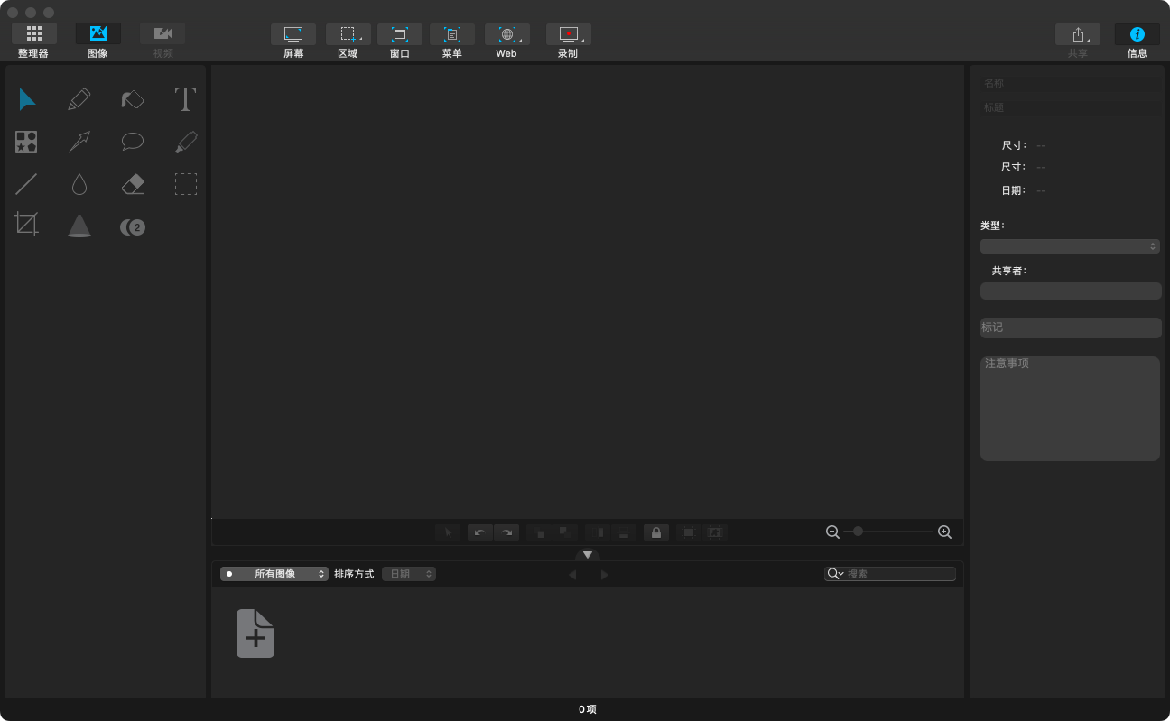This screenshot has width=1170, height=721.
Task: Collapse the library panel with triangle
Action: tap(587, 555)
